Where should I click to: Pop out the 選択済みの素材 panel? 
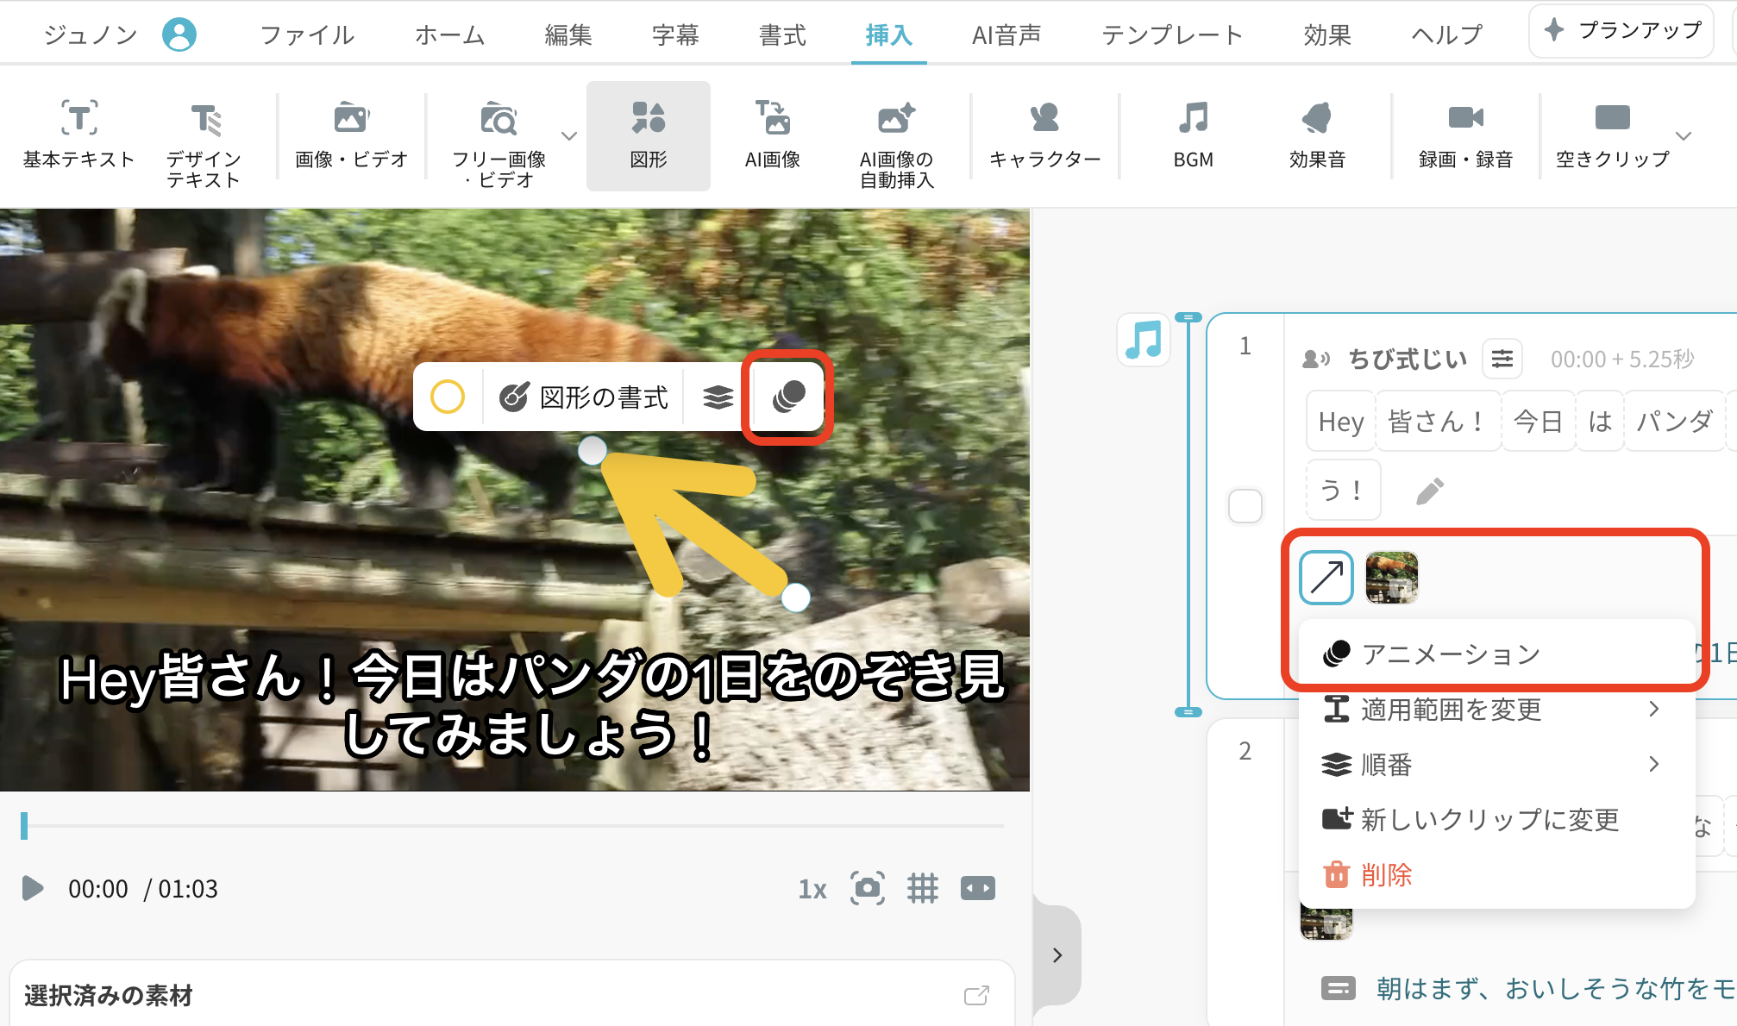976,996
